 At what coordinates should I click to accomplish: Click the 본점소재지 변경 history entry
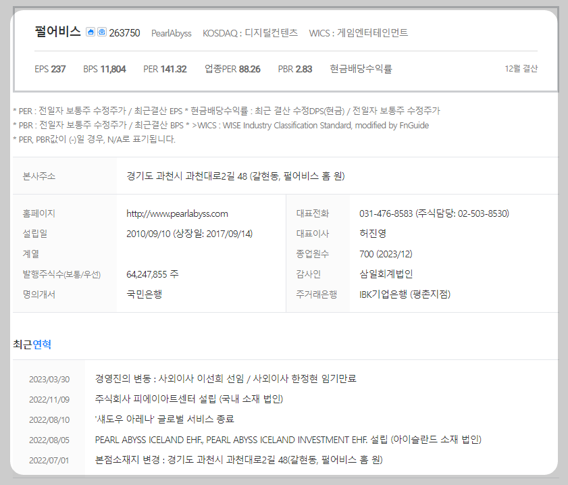coord(238,460)
